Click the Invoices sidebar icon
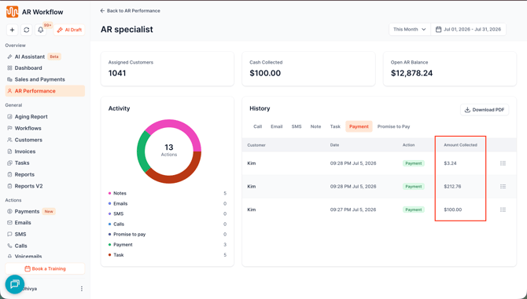 (9, 151)
